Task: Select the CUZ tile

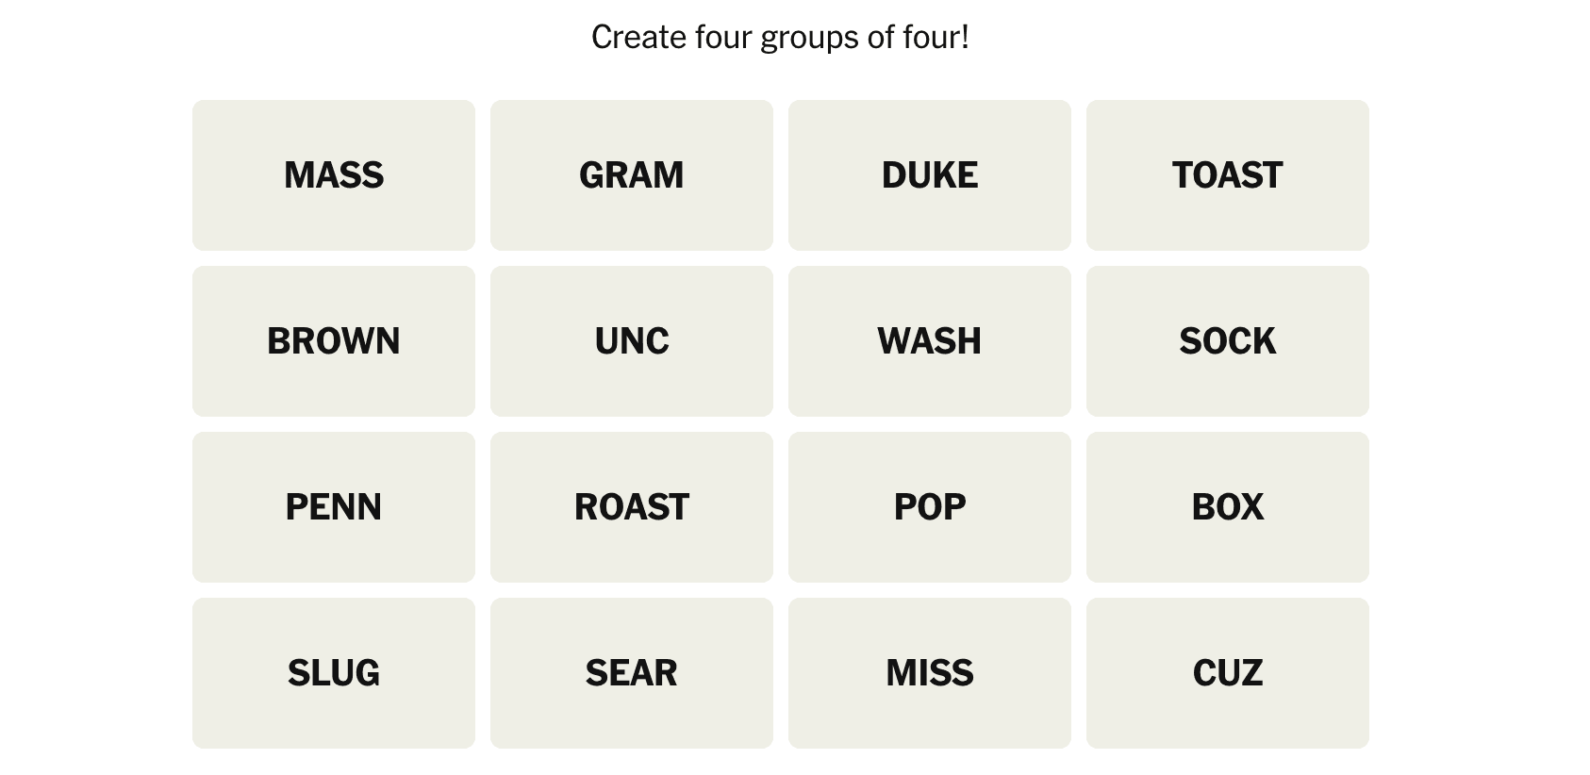Action: click(x=1227, y=673)
